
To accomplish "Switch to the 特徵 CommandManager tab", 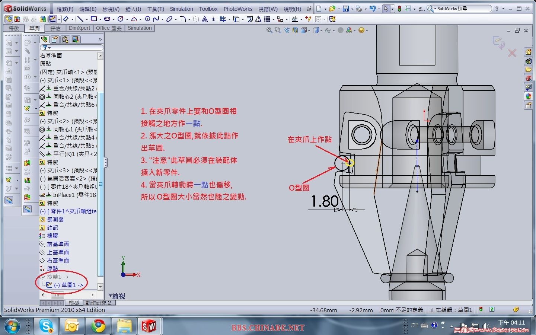I will point(14,28).
